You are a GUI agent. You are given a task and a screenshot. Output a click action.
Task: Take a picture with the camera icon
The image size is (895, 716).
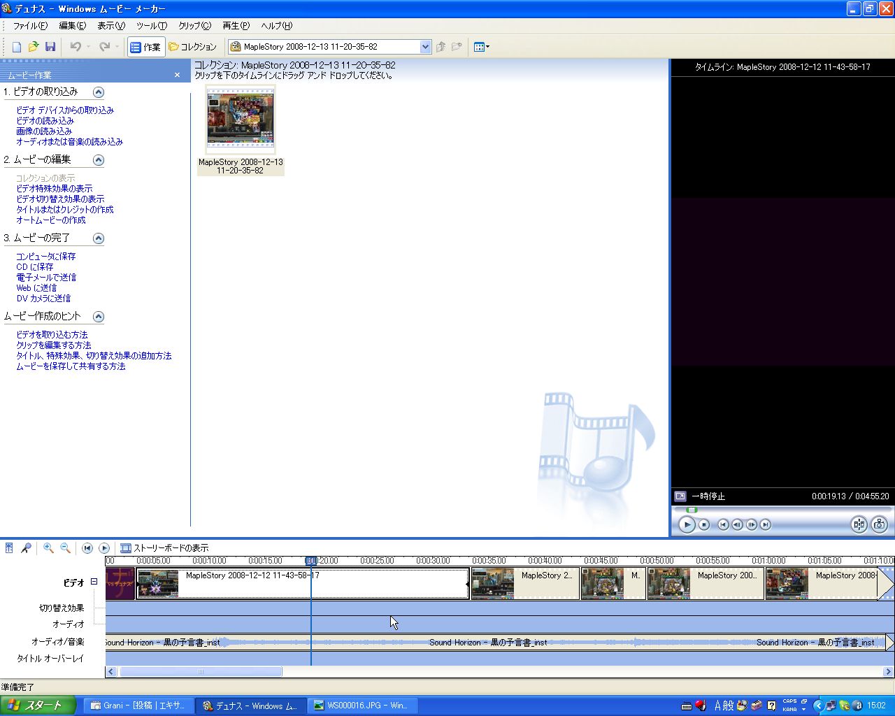click(880, 524)
